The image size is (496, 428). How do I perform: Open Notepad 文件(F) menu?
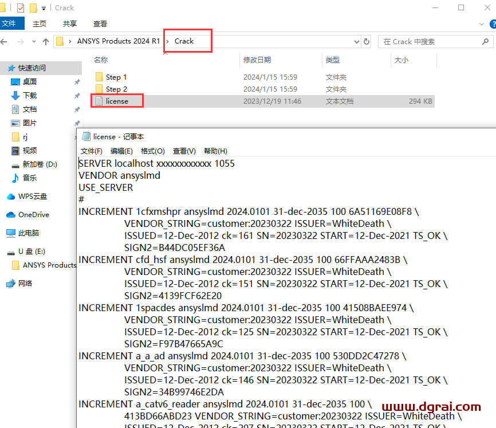click(x=92, y=151)
